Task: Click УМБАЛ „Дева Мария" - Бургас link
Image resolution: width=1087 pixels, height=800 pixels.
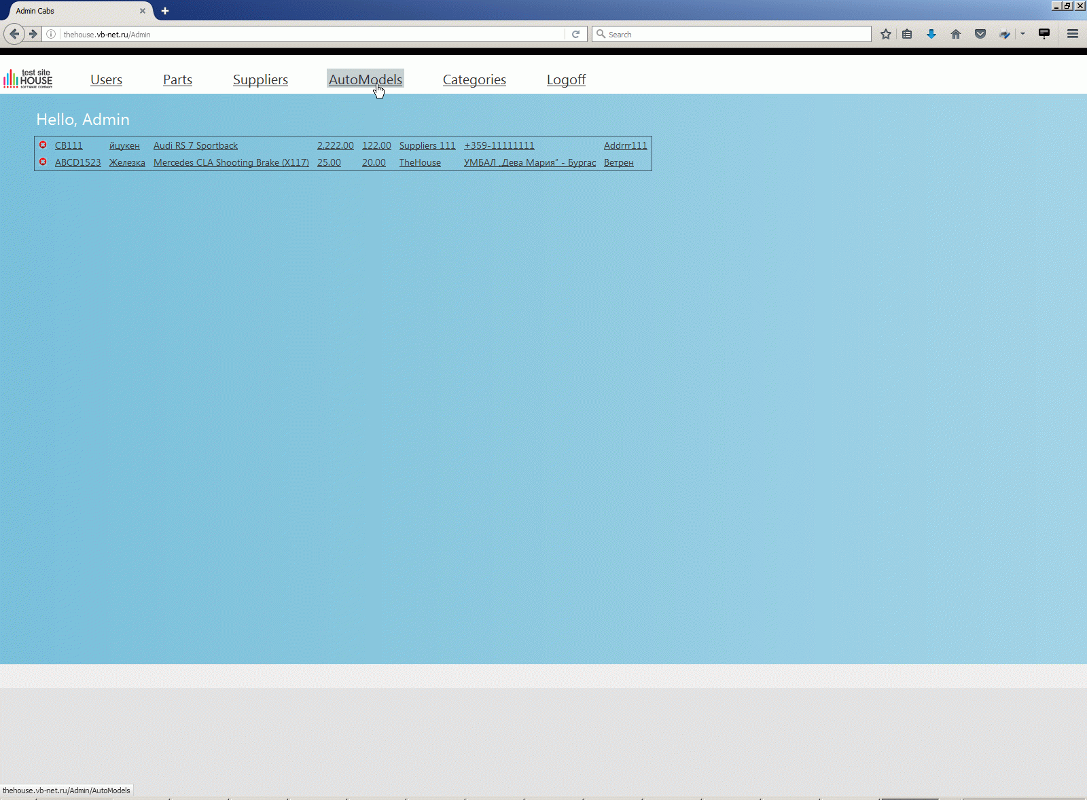Action: [530, 162]
